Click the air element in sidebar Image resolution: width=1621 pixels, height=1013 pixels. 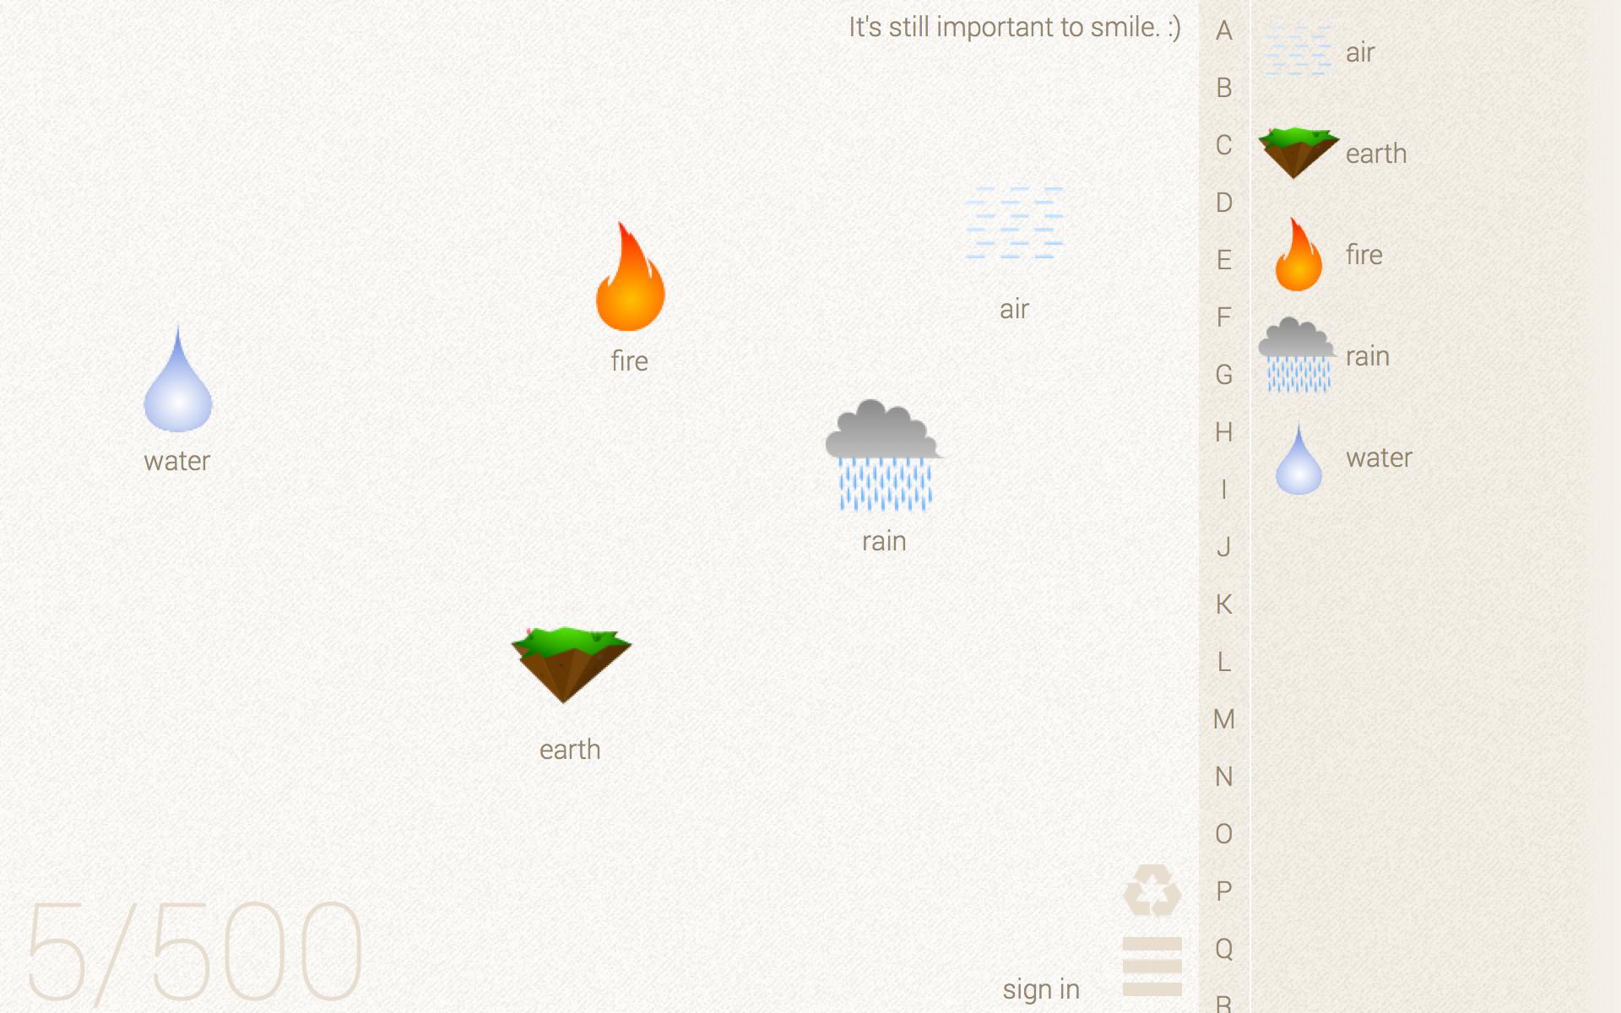[1298, 51]
